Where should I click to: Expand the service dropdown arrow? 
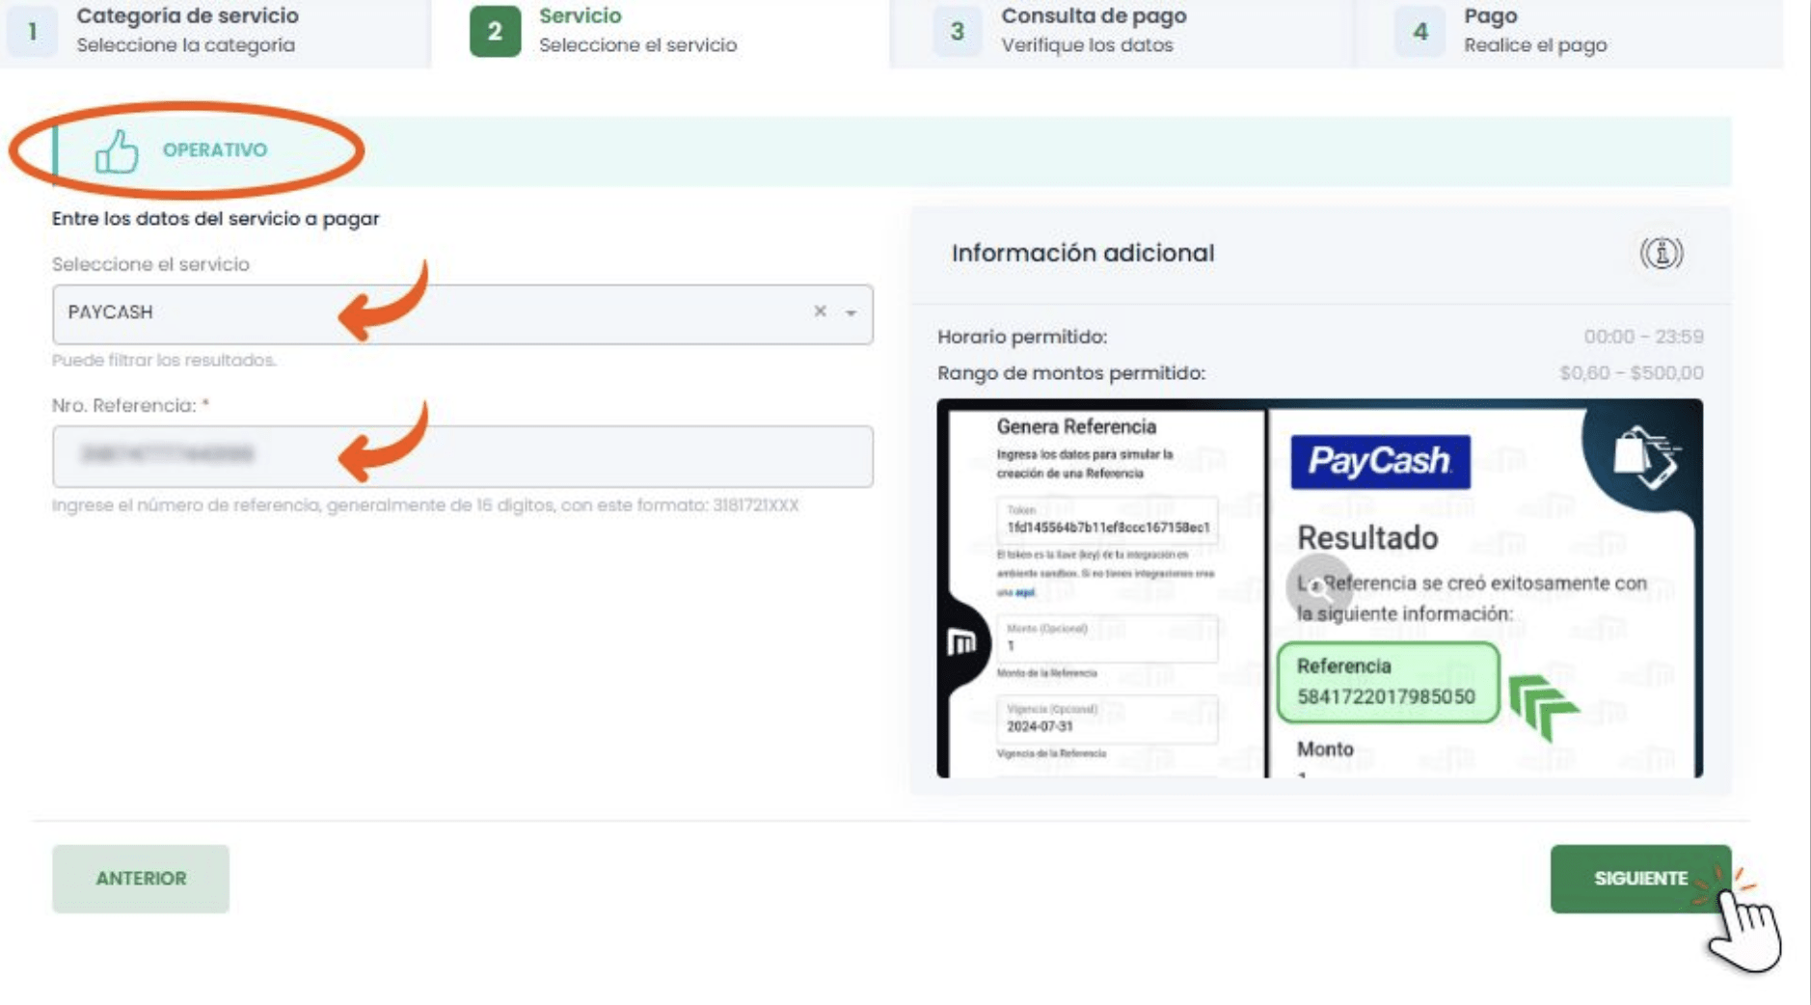851,313
